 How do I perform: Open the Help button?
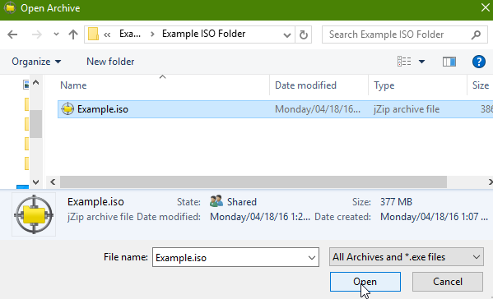click(478, 62)
